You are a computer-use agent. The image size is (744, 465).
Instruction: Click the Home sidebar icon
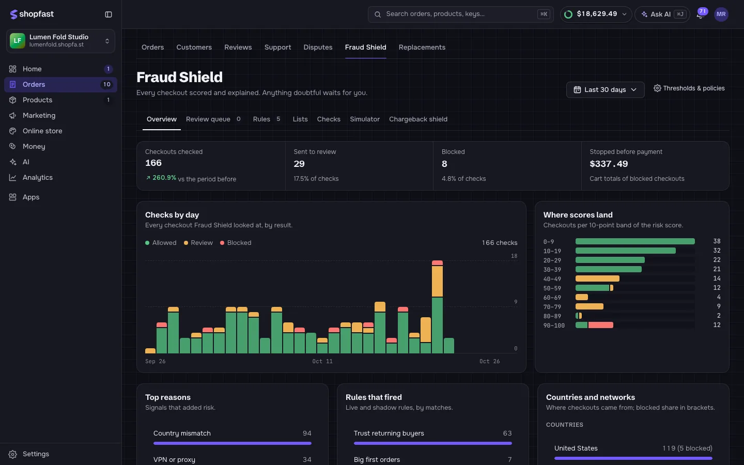(x=13, y=69)
